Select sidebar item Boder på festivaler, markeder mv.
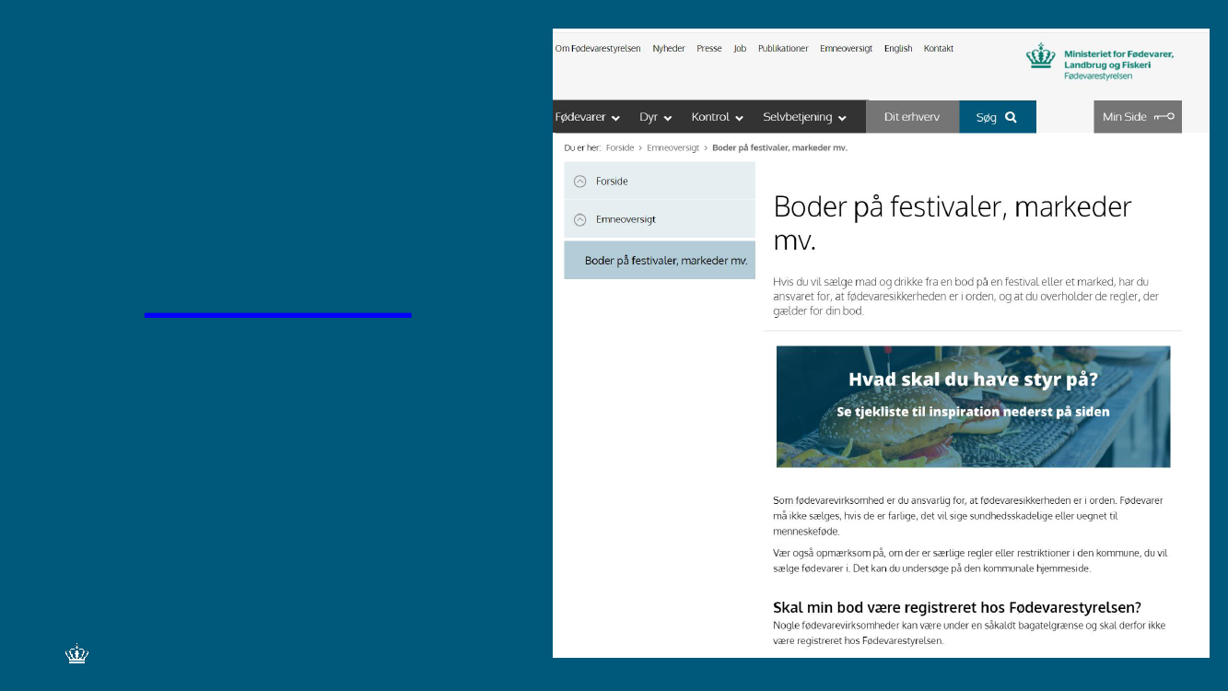This screenshot has width=1228, height=691. pos(660,261)
